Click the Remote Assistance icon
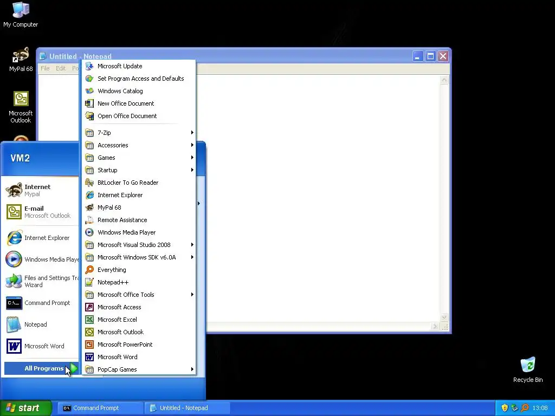Image resolution: width=555 pixels, height=416 pixels. point(89,220)
